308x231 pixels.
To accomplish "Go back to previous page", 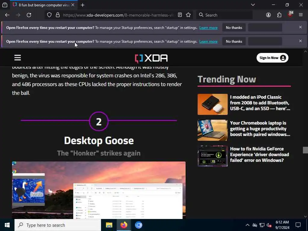I will tap(7, 15).
